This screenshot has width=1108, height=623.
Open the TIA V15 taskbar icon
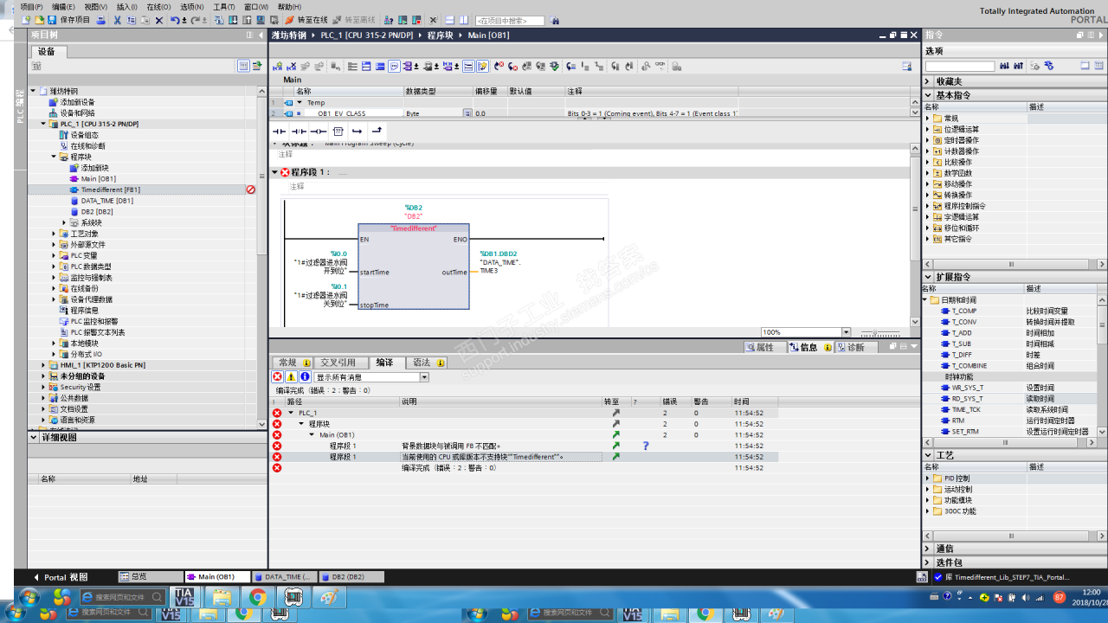pyautogui.click(x=184, y=597)
